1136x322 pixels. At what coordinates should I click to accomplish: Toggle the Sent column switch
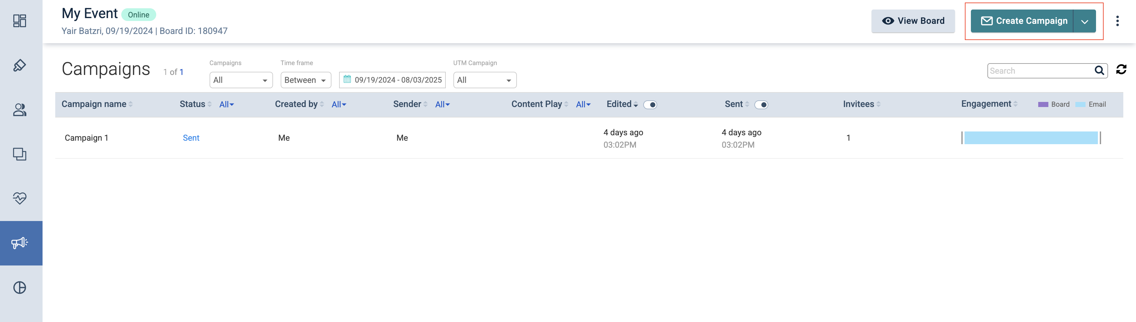pos(761,105)
